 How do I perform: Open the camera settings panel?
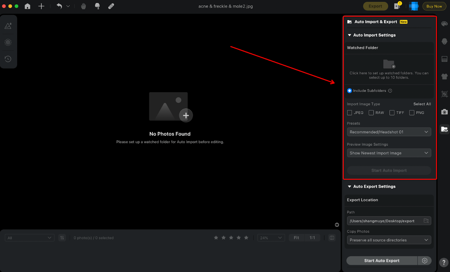444,112
